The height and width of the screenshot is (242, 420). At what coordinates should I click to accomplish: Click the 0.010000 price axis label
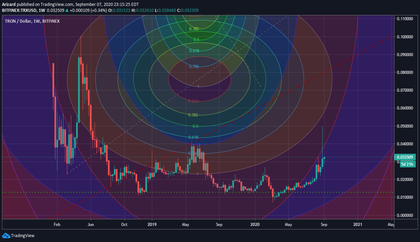click(405, 197)
